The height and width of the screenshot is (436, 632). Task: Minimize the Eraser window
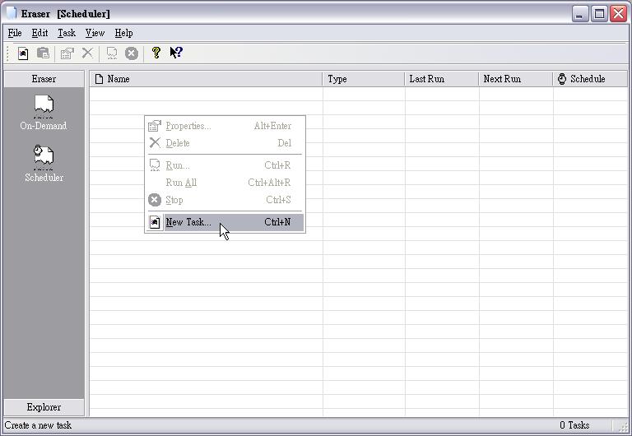pyautogui.click(x=580, y=14)
